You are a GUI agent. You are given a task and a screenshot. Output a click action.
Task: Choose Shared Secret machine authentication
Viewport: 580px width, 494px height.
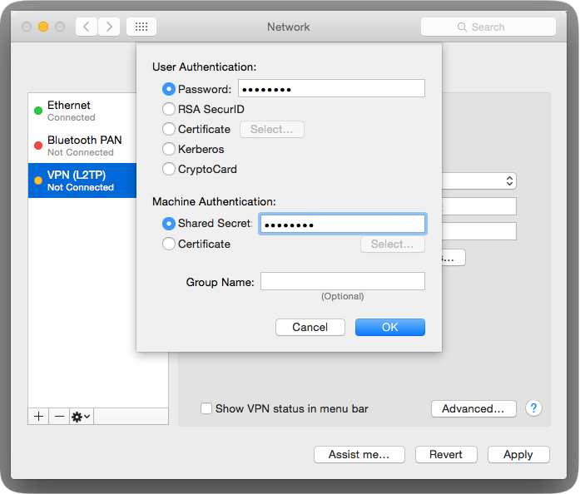[x=169, y=224]
